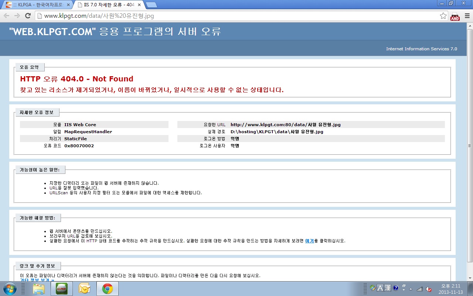Click the bullet starting with 'URLScan 등의 사용자'
The height and width of the screenshot is (296, 473).
tap(126, 193)
